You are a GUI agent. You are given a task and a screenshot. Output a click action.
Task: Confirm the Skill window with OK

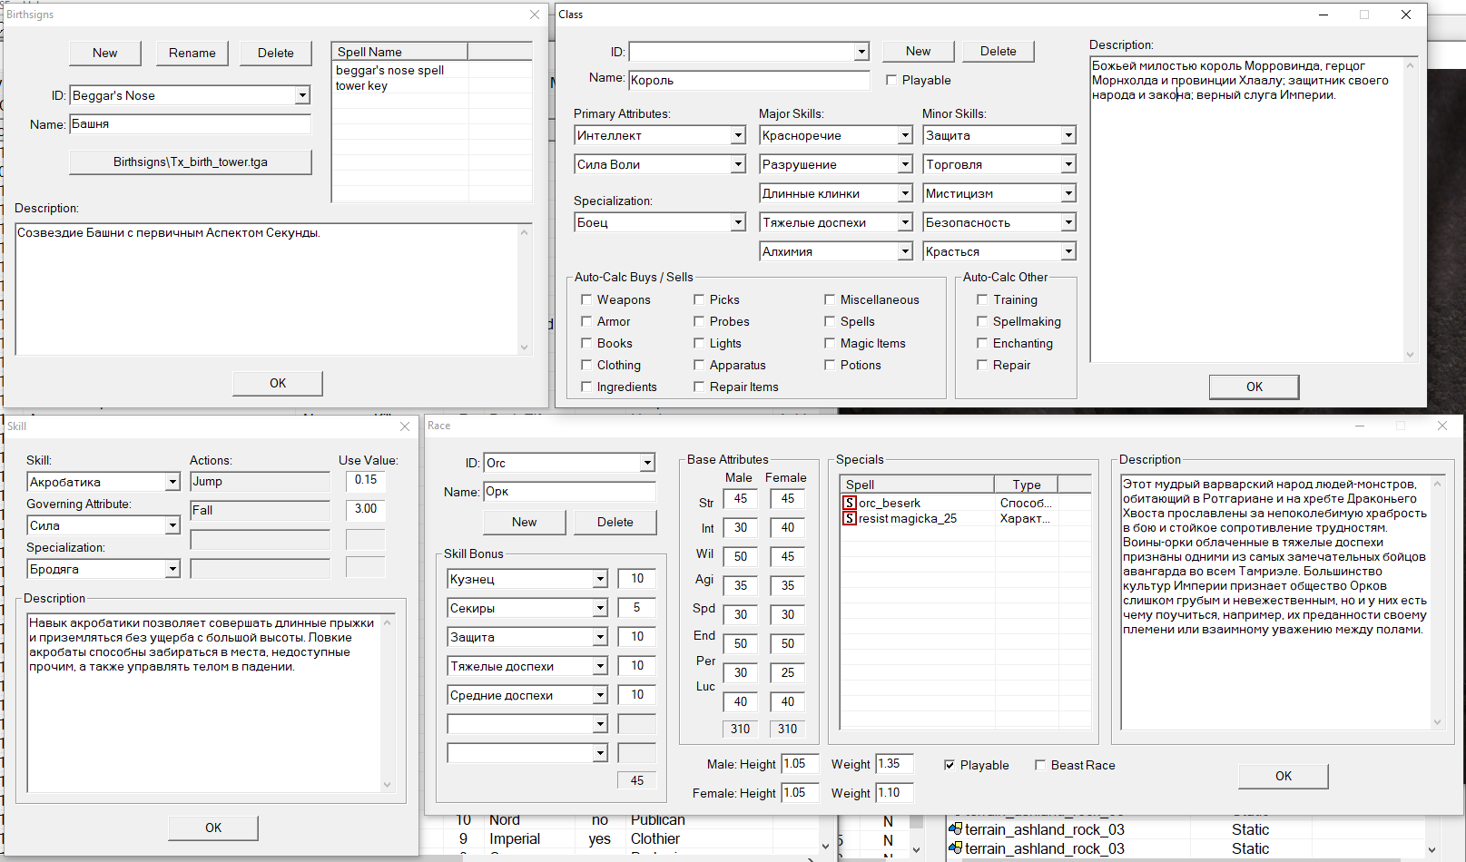tap(213, 828)
